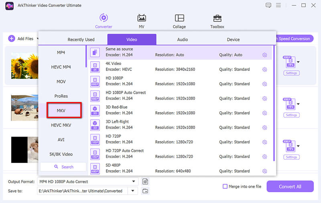The image size is (321, 203).
Task: Click the MP4 format icon of sunflower video
Action: 289,62
